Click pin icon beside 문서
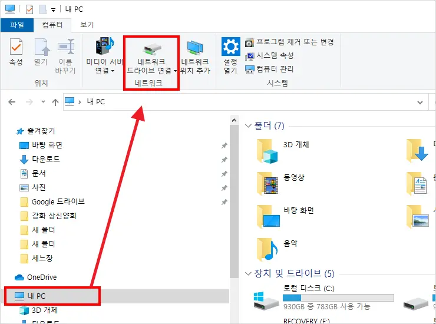 point(224,174)
